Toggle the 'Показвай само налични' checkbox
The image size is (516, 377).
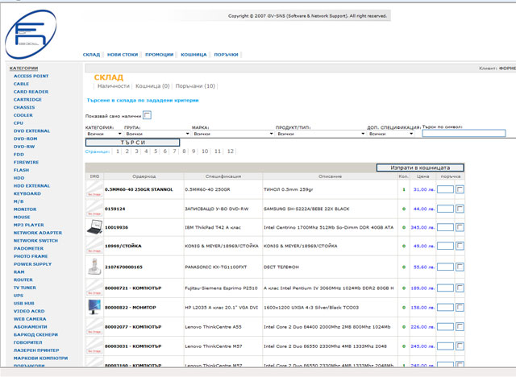coord(147,115)
